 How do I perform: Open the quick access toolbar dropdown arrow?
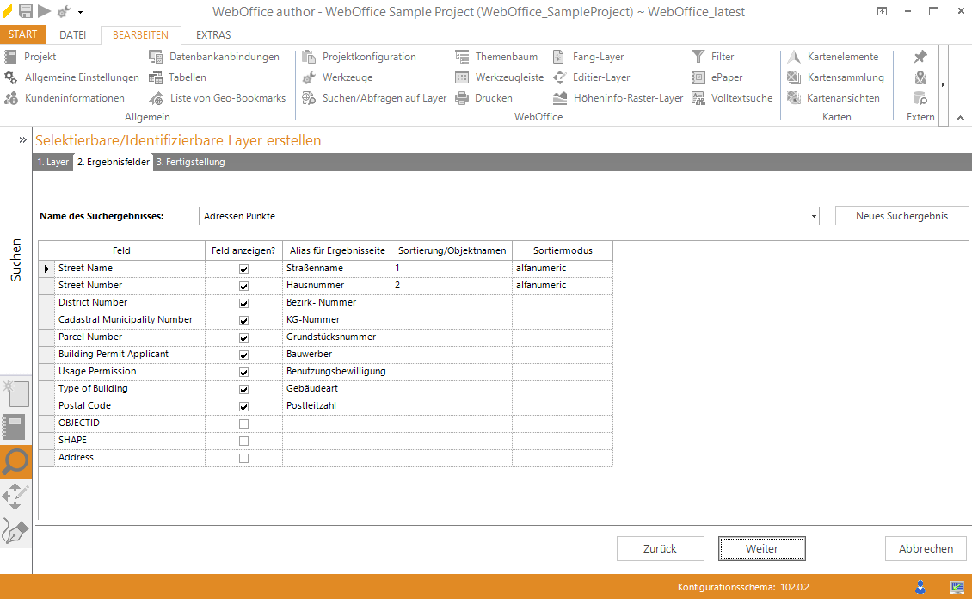(x=80, y=11)
